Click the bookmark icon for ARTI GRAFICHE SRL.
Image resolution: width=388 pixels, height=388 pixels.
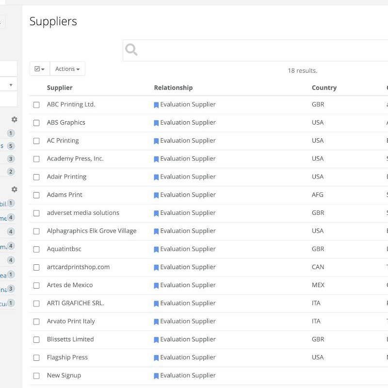[x=156, y=304]
